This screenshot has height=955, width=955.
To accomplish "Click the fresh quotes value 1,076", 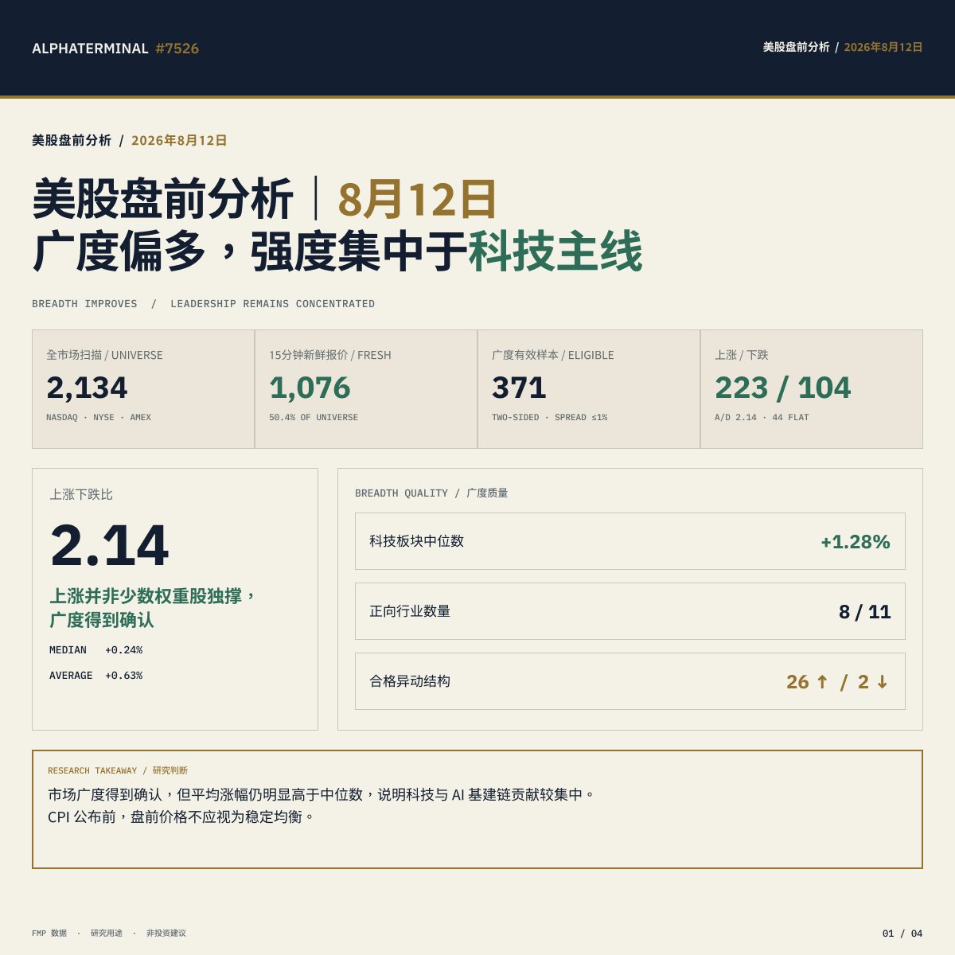I will (310, 388).
